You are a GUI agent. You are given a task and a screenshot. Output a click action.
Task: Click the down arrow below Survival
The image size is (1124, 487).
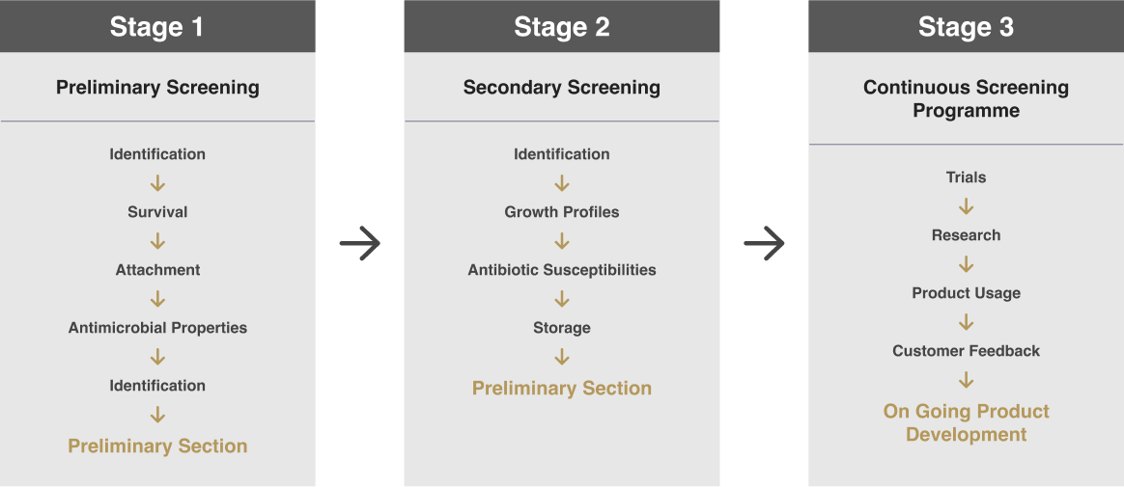(157, 241)
